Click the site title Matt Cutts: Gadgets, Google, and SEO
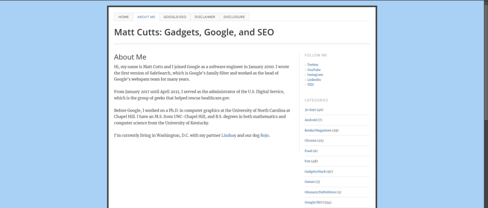The height and width of the screenshot is (208, 488). 194,32
